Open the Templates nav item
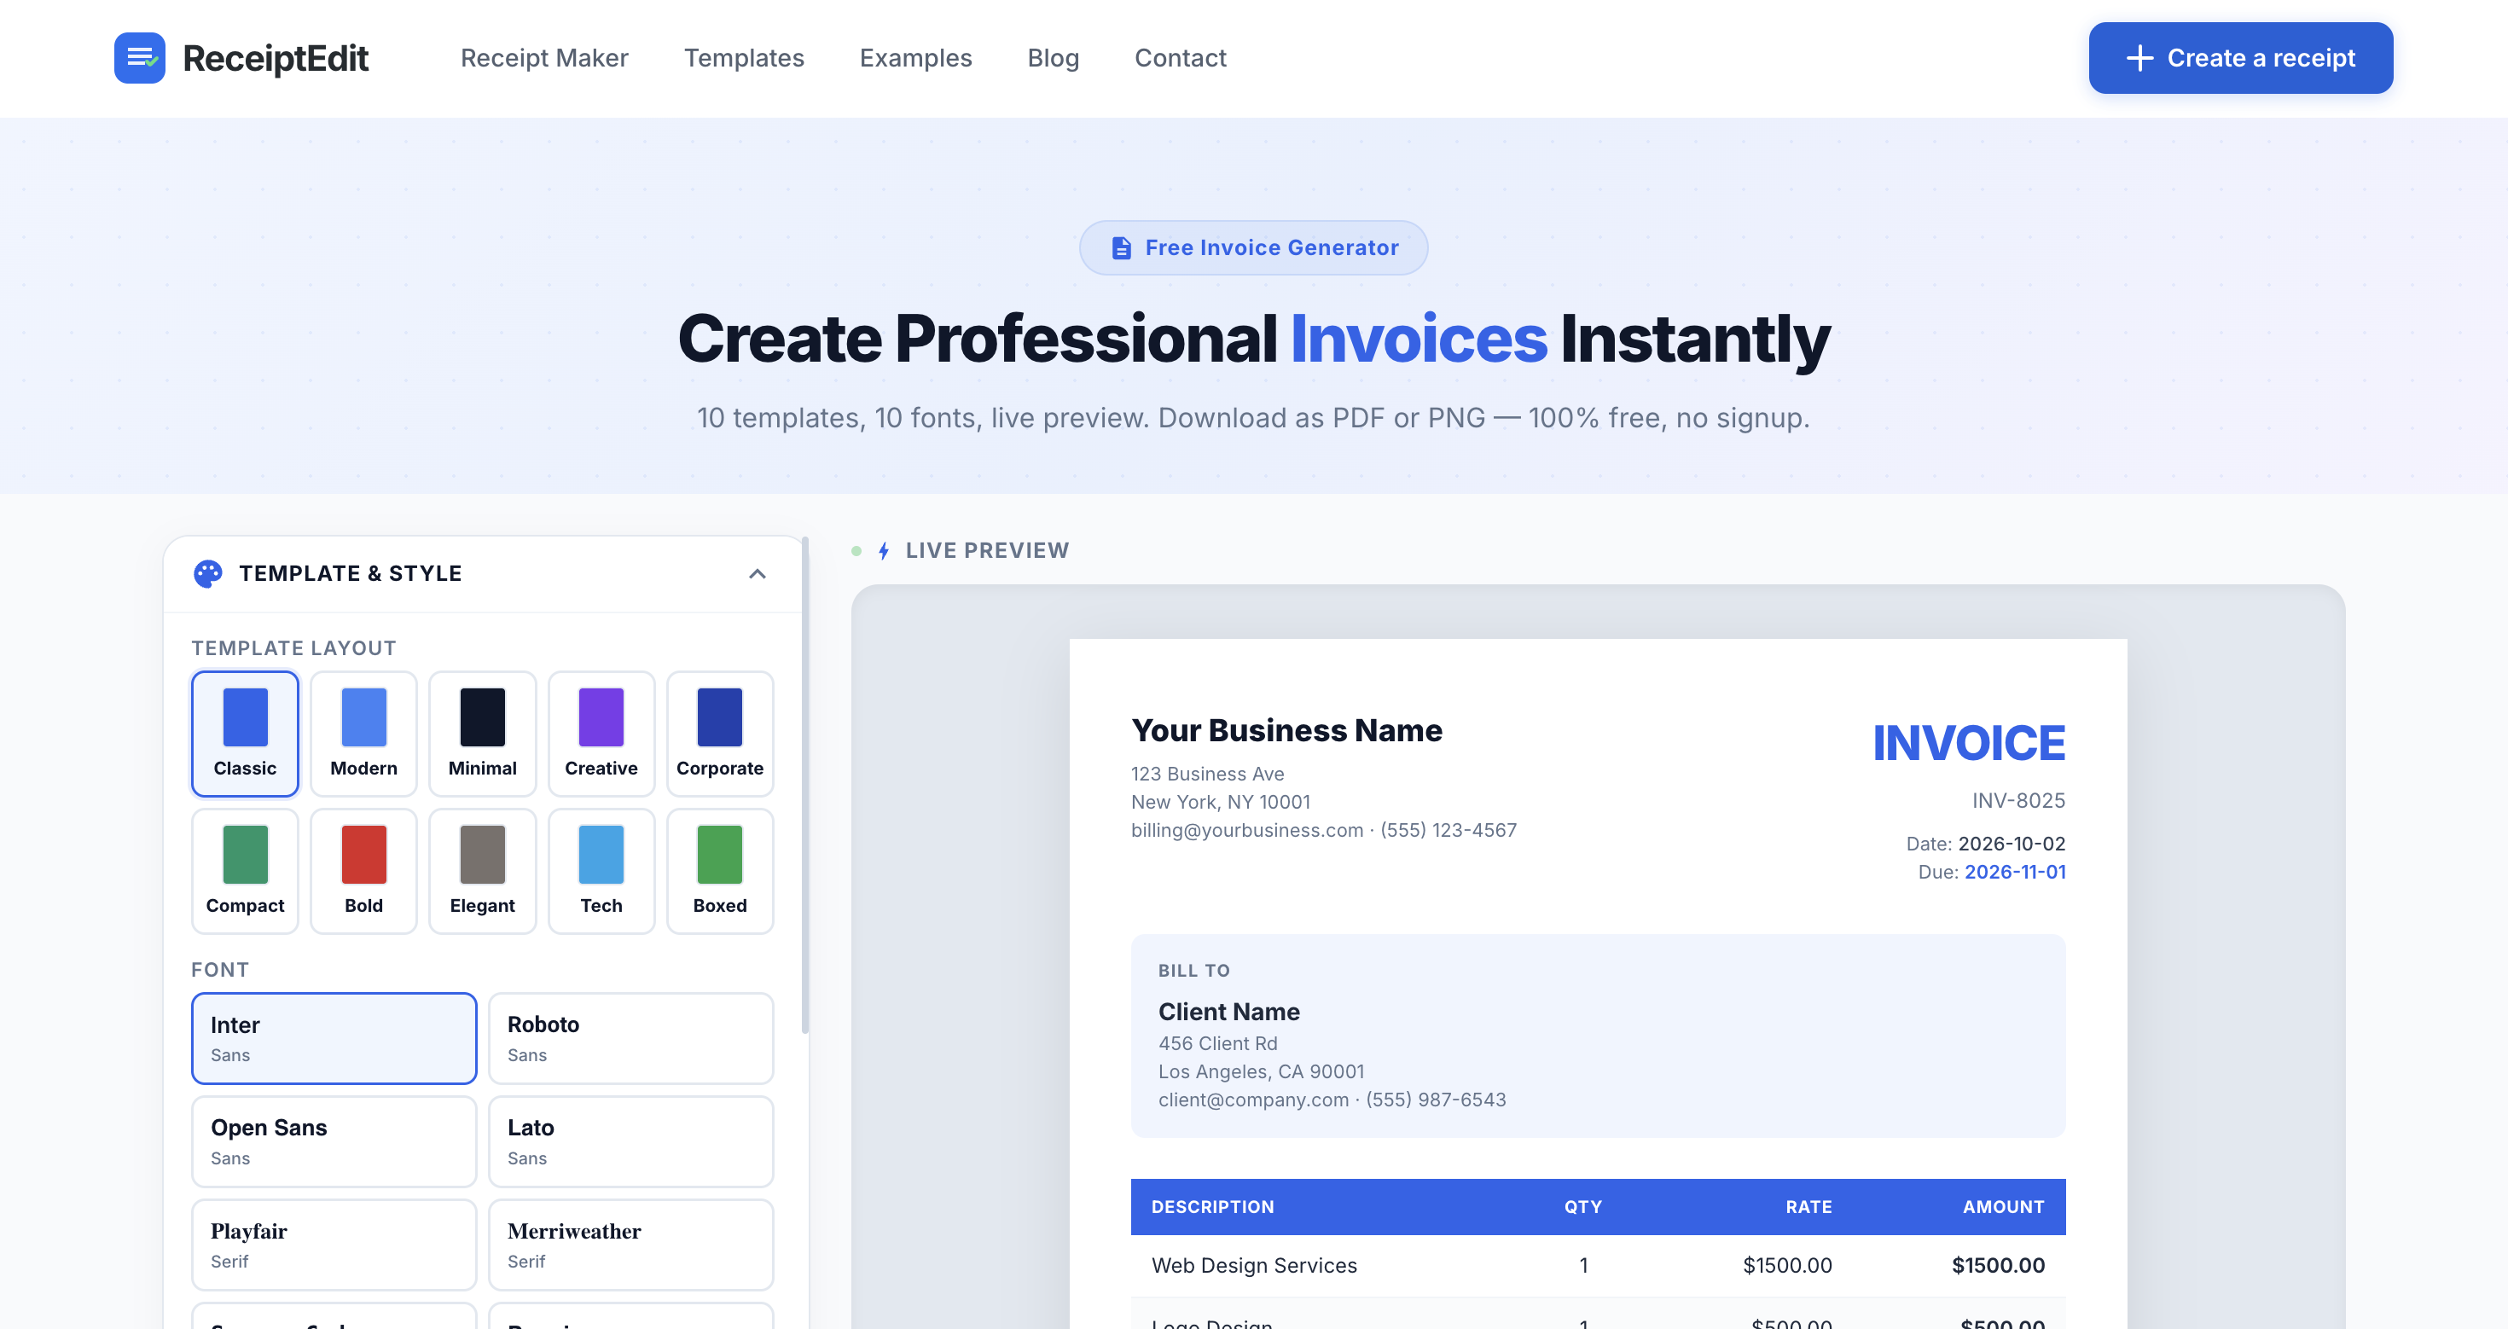 pos(744,57)
